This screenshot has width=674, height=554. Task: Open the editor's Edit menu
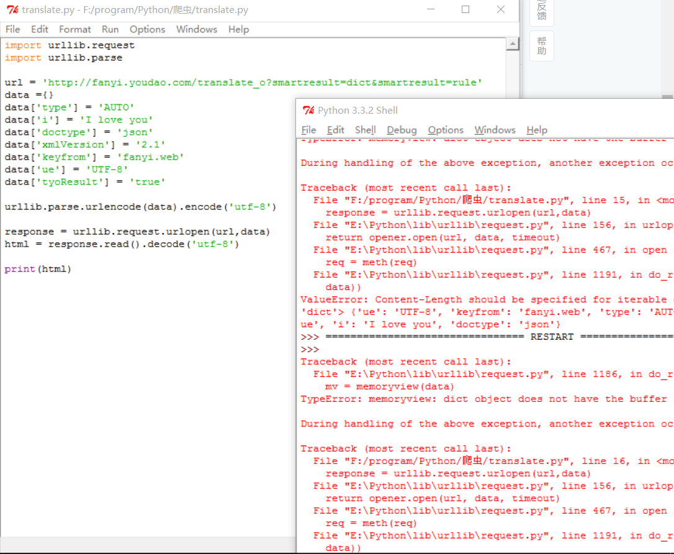pos(40,29)
